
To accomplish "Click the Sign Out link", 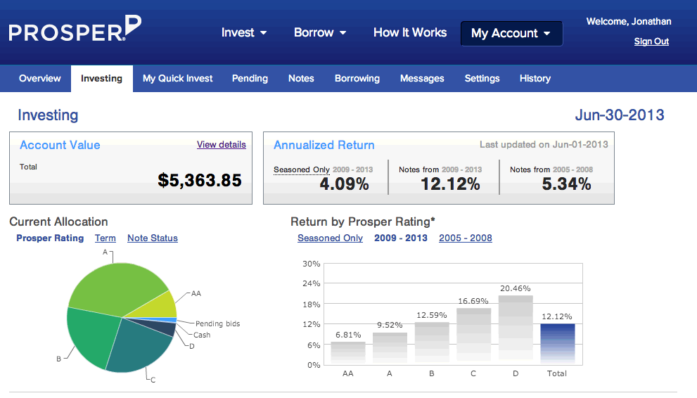I will point(651,41).
